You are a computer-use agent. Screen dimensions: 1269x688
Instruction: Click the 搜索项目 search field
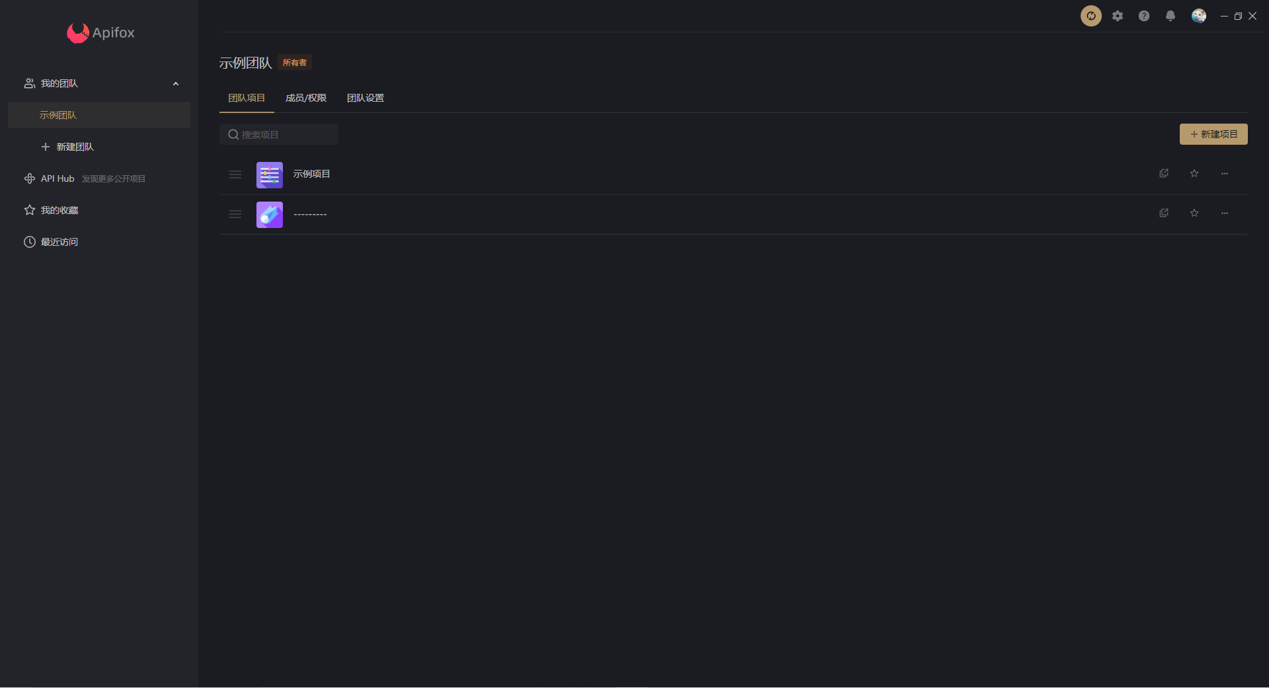point(279,134)
